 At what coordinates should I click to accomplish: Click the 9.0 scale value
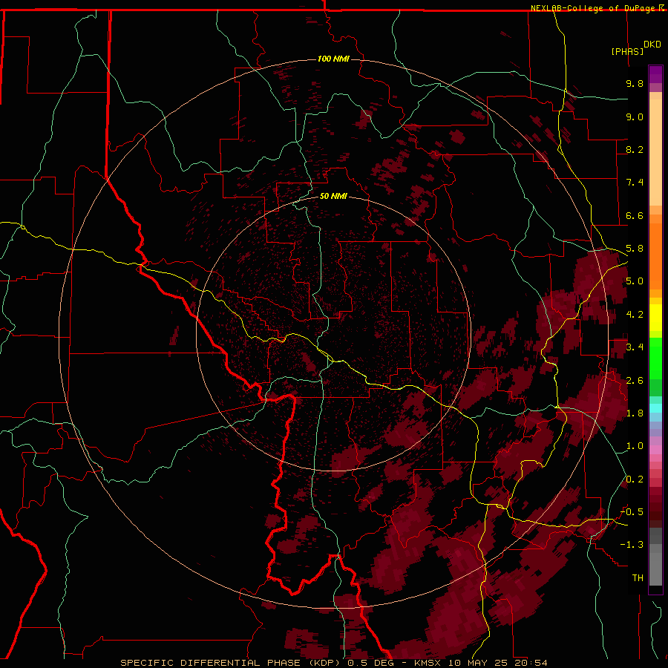click(x=635, y=117)
